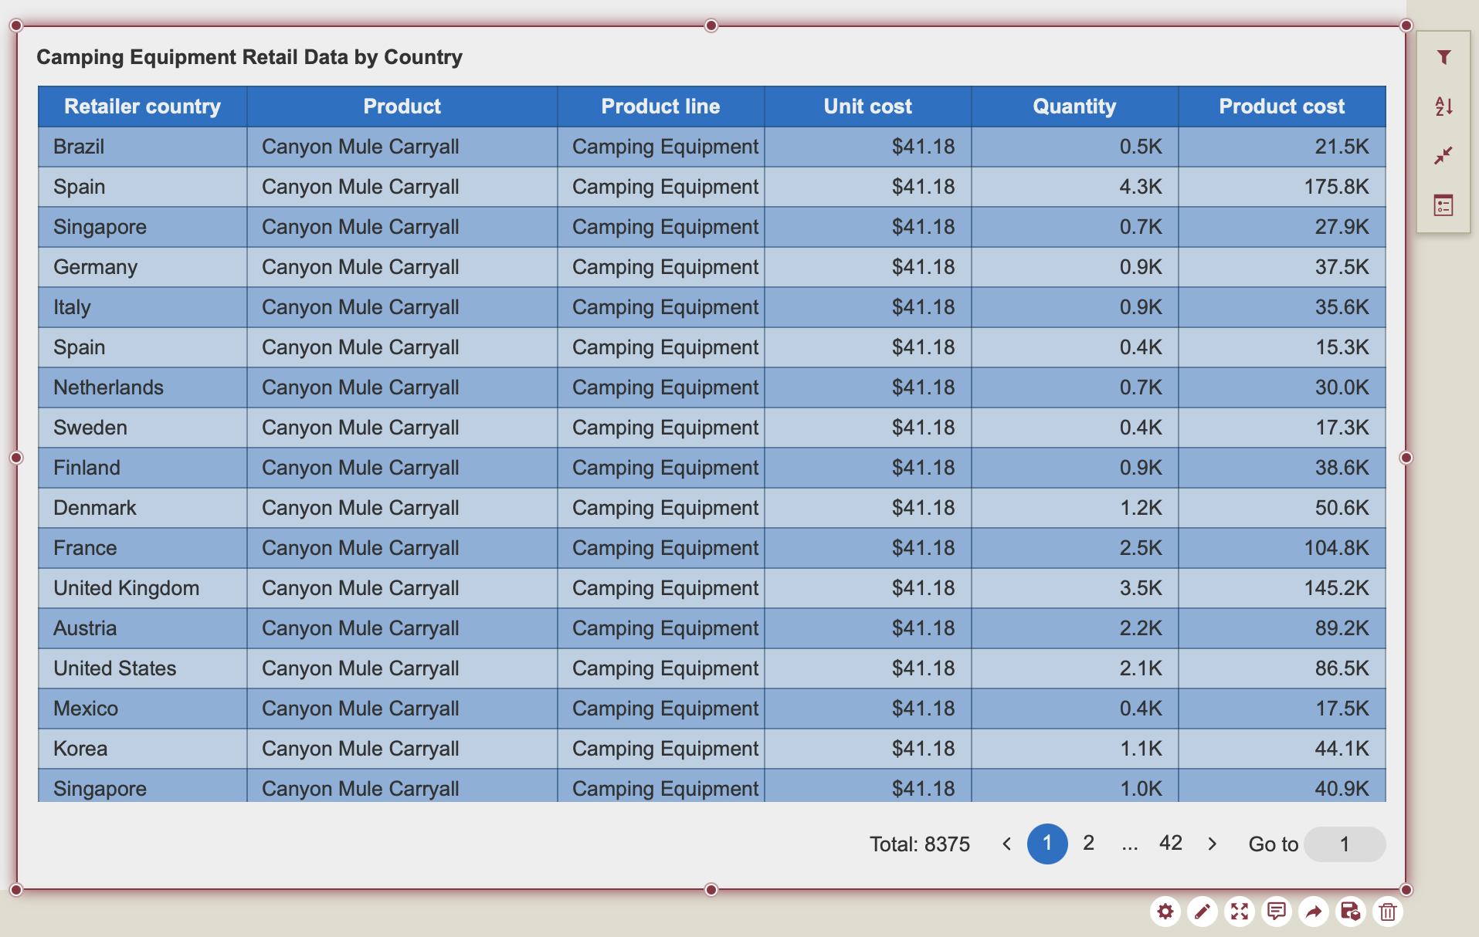Open widget settings gear icon
The width and height of the screenshot is (1479, 937).
coord(1165,912)
